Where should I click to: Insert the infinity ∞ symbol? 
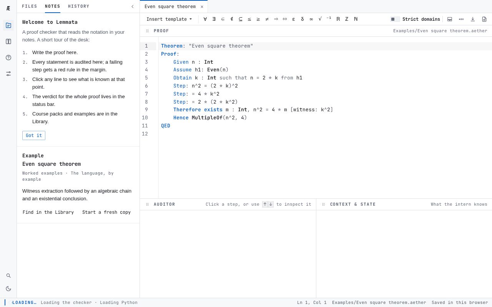point(311,19)
